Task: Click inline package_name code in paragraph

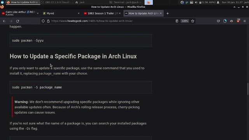Action: (x=50, y=73)
